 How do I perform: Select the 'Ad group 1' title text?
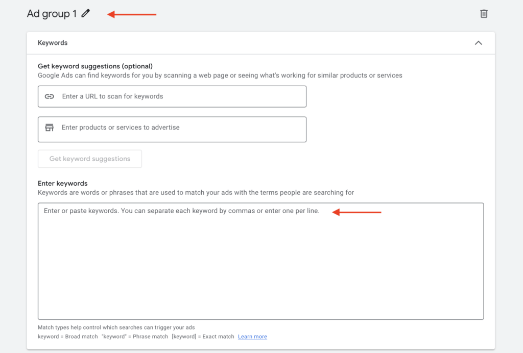click(52, 14)
